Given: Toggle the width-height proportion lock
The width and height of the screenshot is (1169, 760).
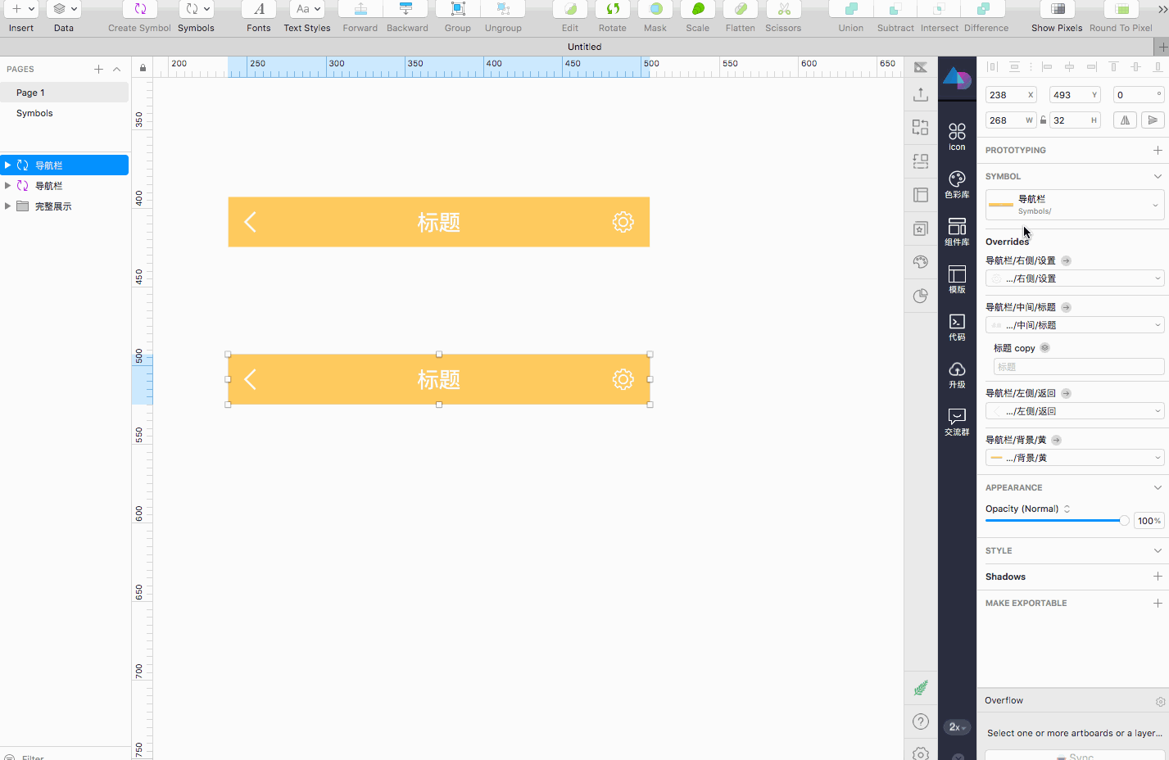Looking at the screenshot, I should 1043,120.
